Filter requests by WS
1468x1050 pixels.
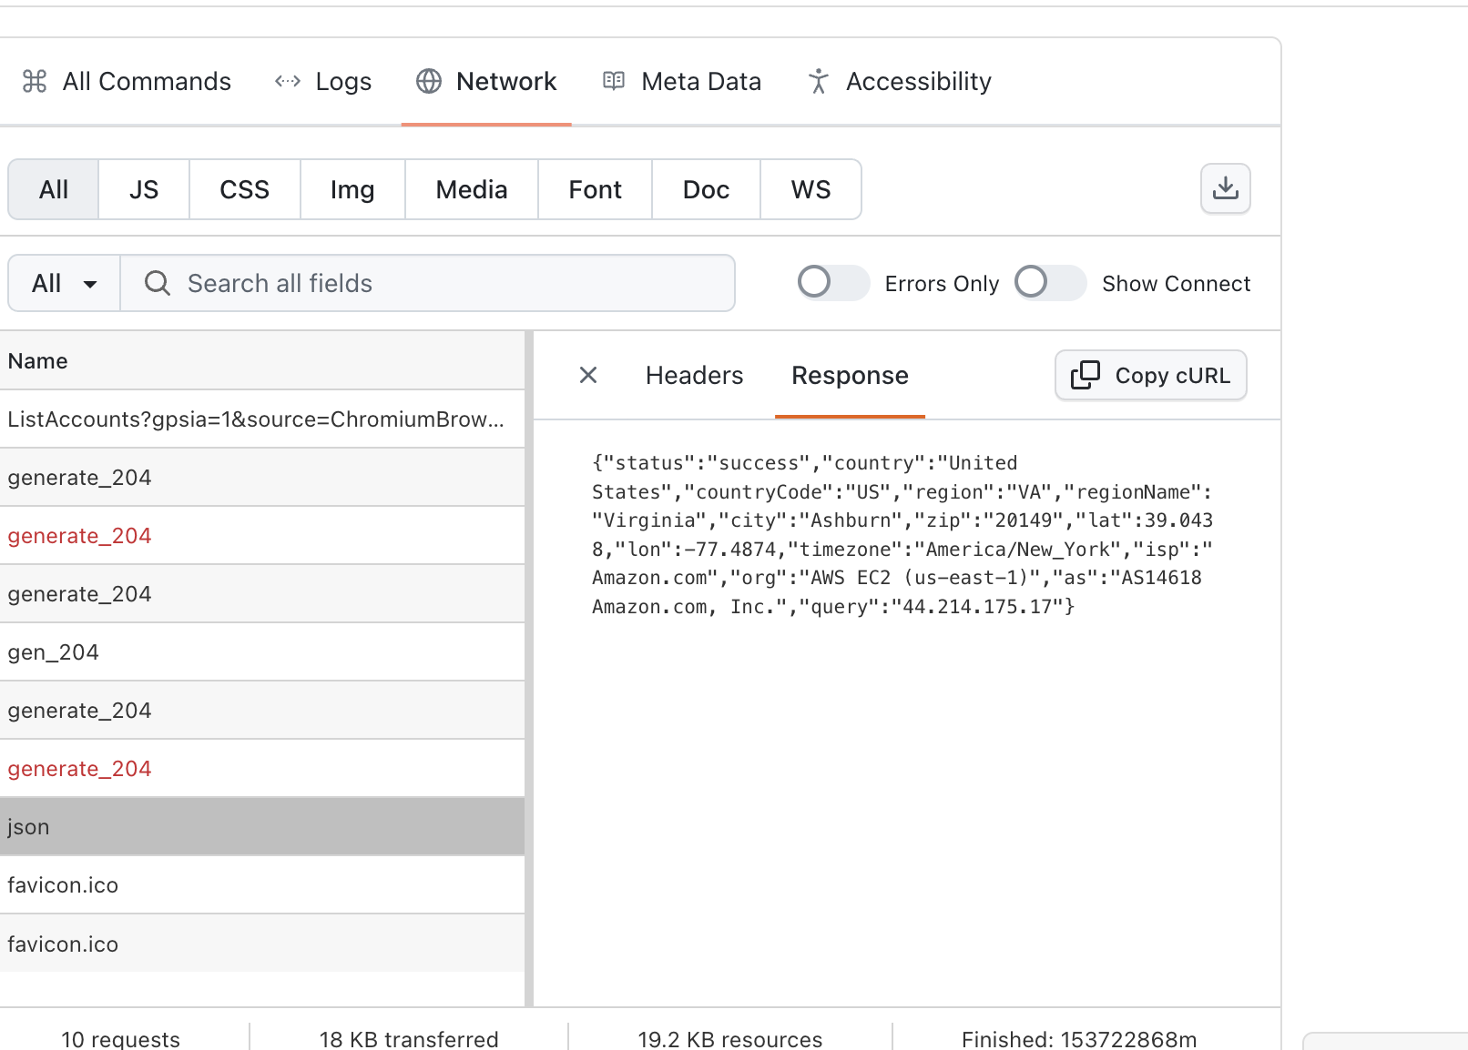810,189
